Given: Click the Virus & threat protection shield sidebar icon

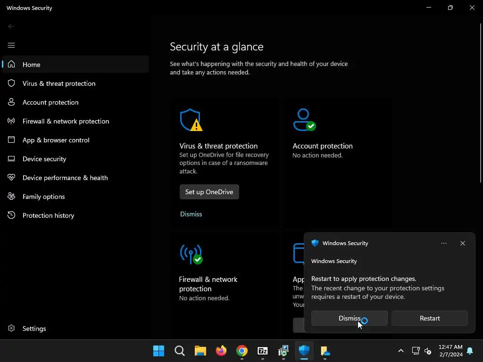Looking at the screenshot, I should click(x=11, y=83).
